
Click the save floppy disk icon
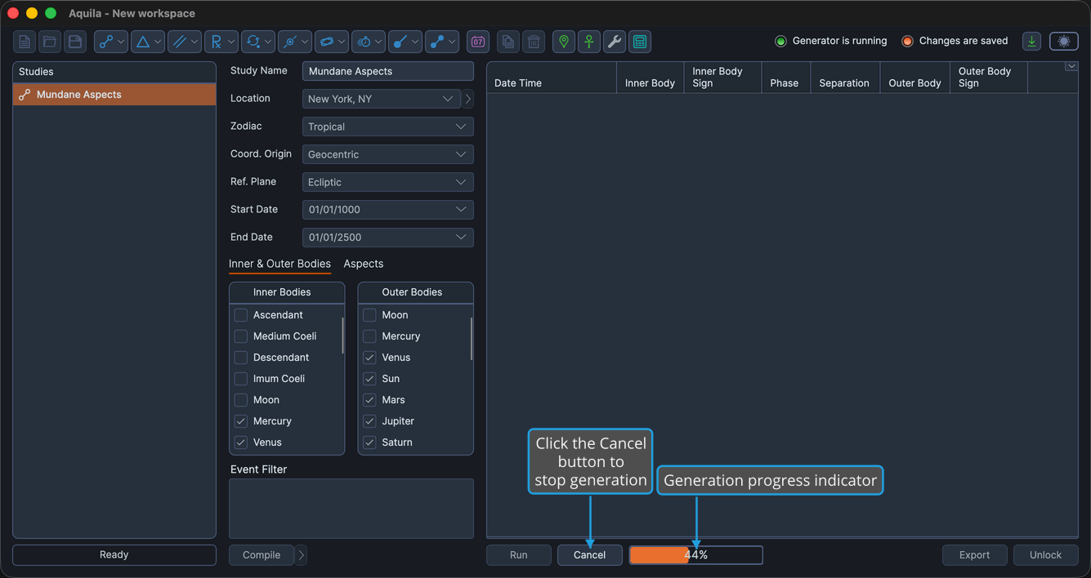(75, 42)
